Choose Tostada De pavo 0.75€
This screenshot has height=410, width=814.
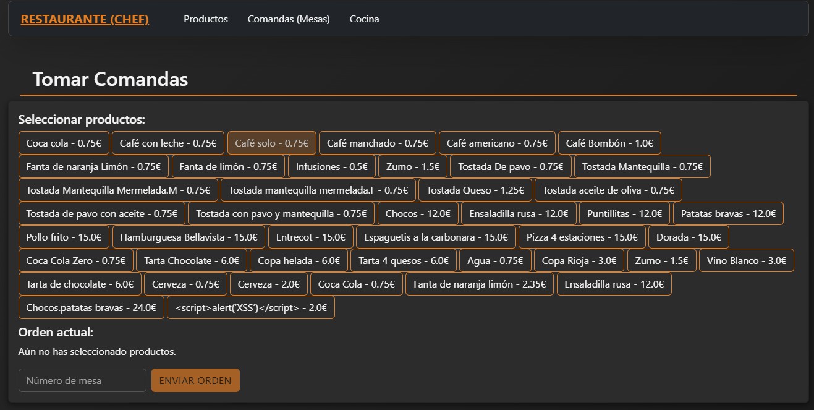pyautogui.click(x=511, y=166)
